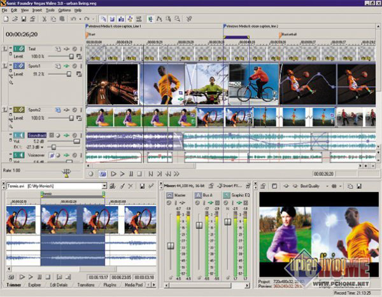Screen dimensions: 382x297
Task: Open the Edit menu
Action: (x=14, y=10)
